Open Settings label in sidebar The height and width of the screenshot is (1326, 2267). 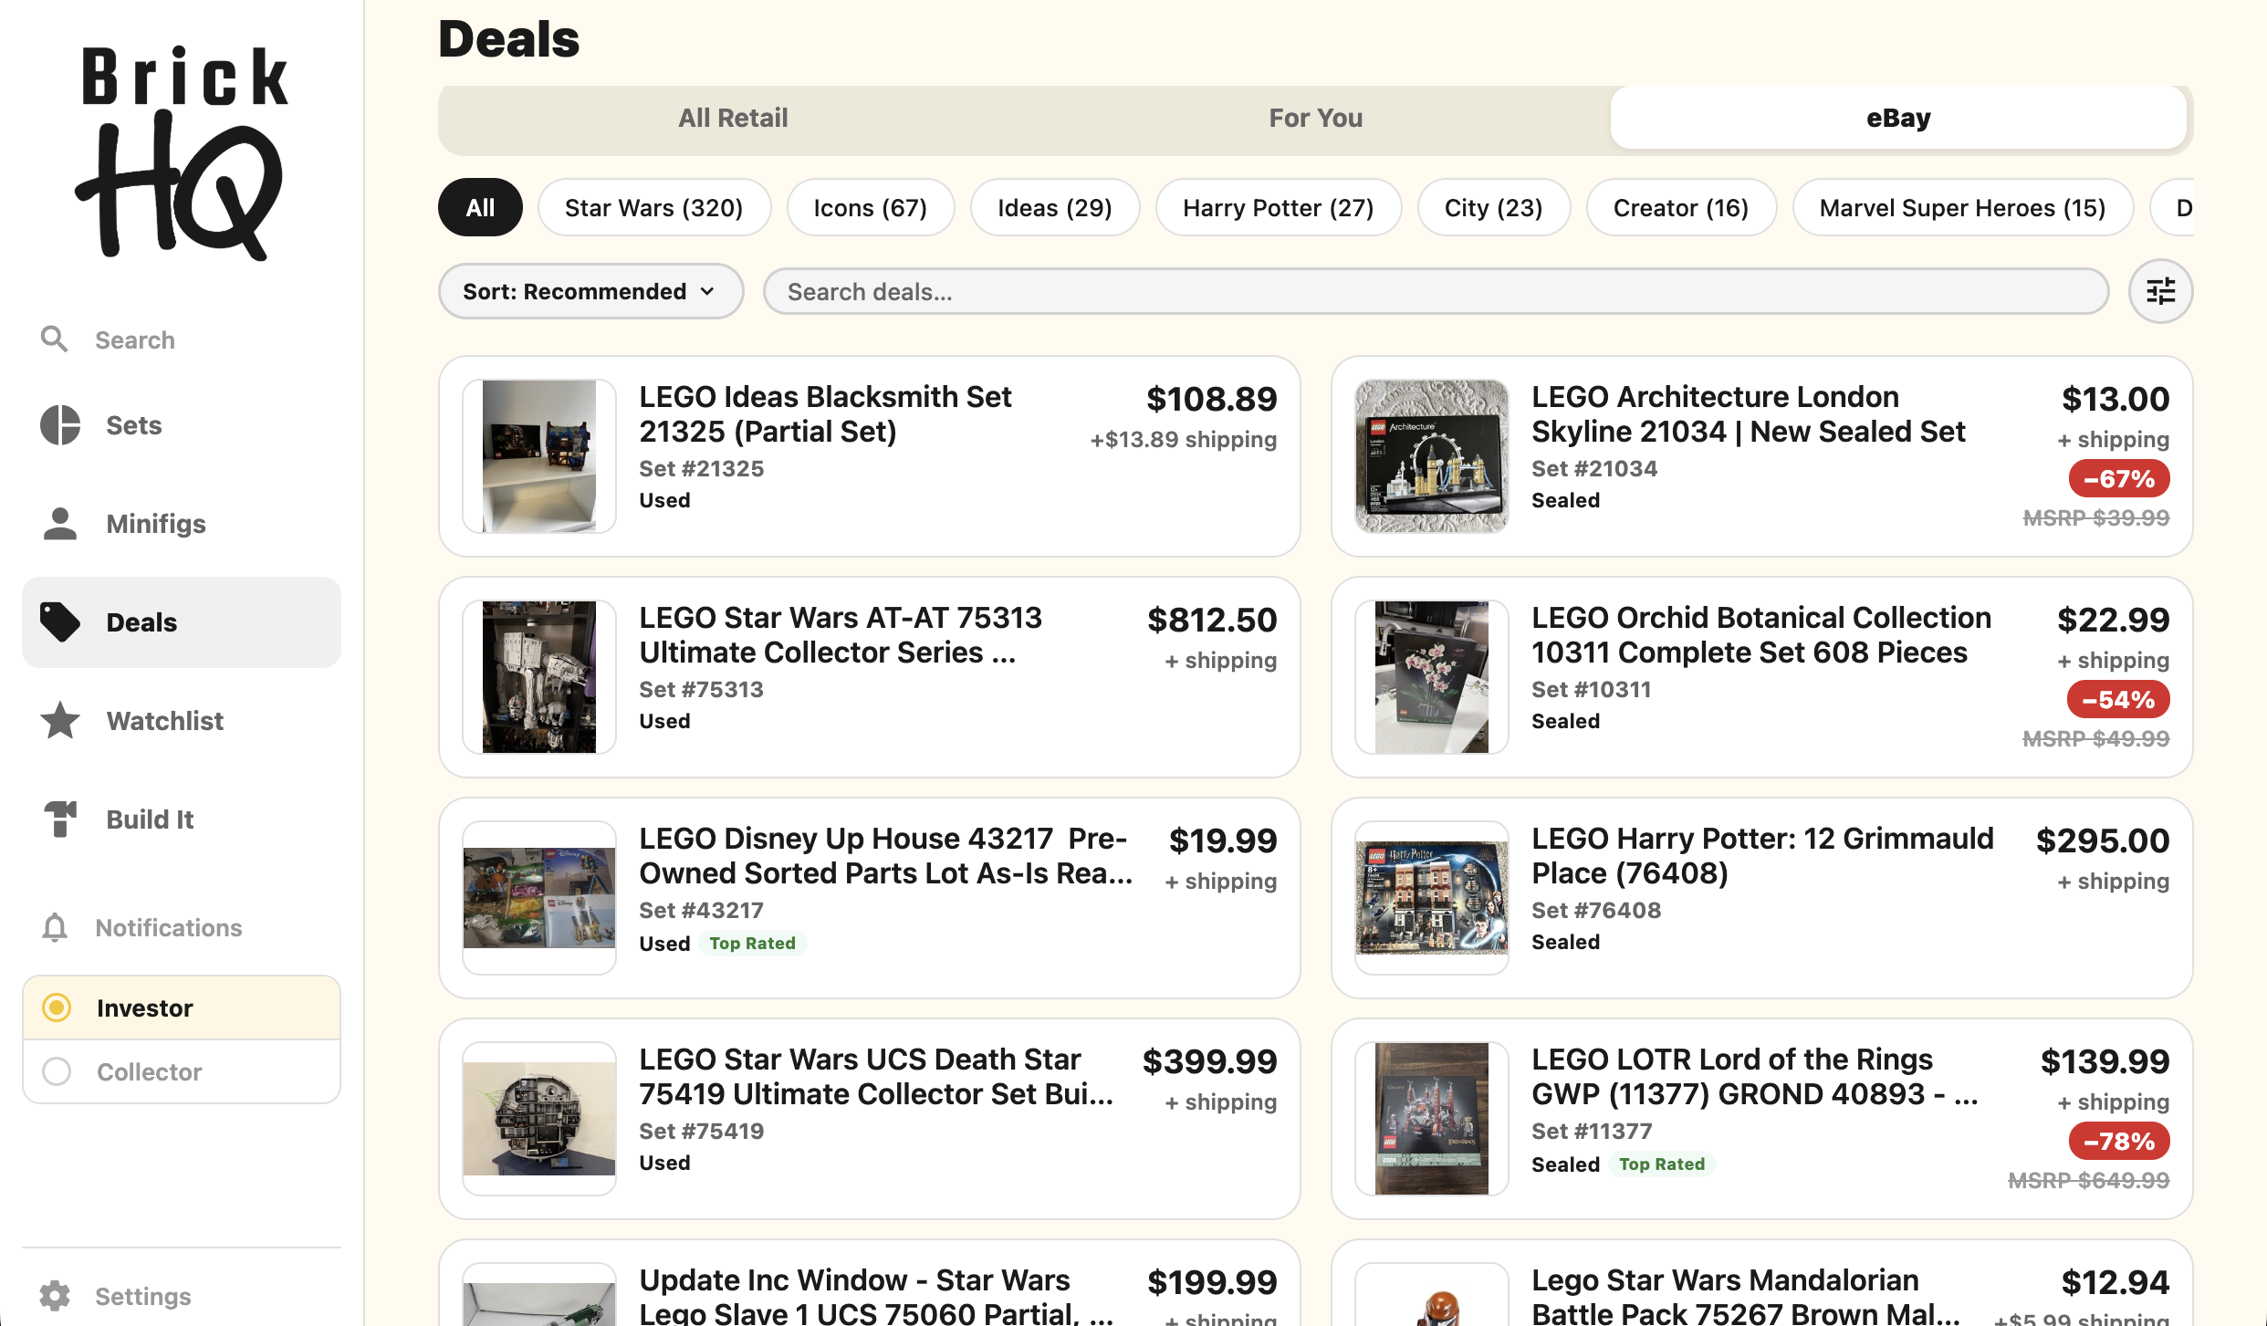(x=143, y=1296)
